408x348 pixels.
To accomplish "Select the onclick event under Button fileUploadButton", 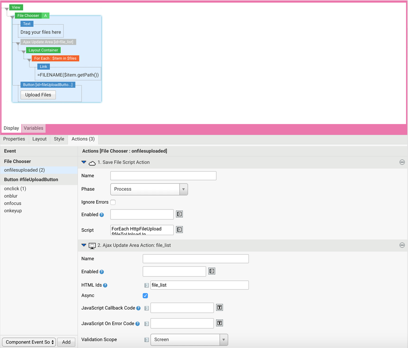I will pyautogui.click(x=15, y=188).
